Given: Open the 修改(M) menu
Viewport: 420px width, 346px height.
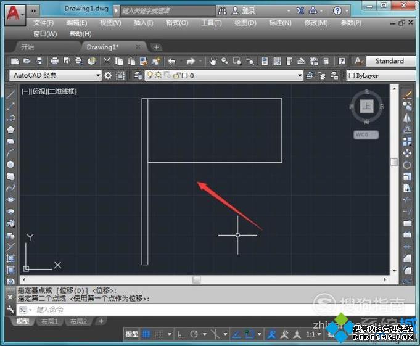Looking at the screenshot, I should pyautogui.click(x=316, y=23).
